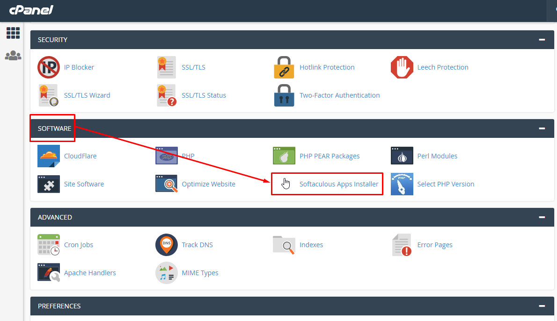This screenshot has width=557, height=321.
Task: Go to Track DNS link
Action: click(197, 244)
